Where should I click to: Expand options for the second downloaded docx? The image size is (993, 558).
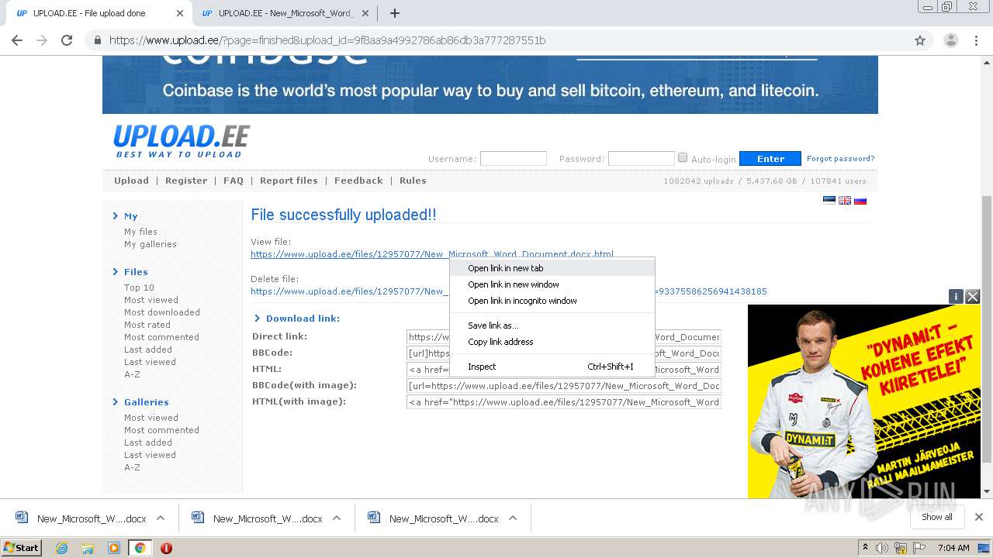[x=337, y=518]
